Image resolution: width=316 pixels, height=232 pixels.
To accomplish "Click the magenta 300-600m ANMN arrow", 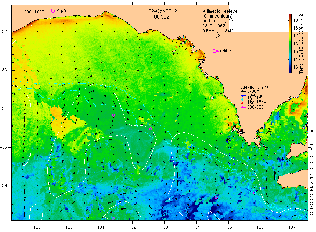I will (243, 107).
